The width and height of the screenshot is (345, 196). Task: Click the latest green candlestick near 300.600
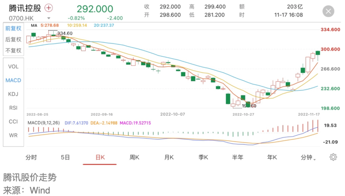[x=318, y=53]
